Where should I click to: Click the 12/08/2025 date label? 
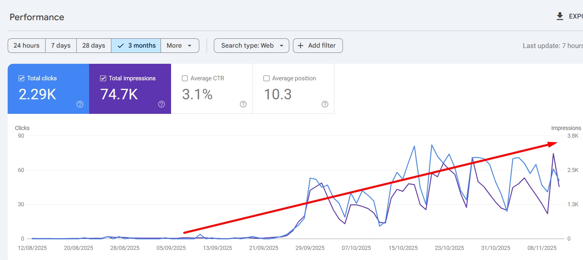pos(32,248)
